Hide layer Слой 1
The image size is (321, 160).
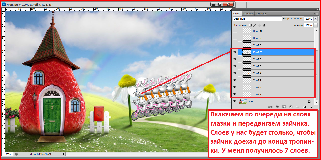point(235,94)
